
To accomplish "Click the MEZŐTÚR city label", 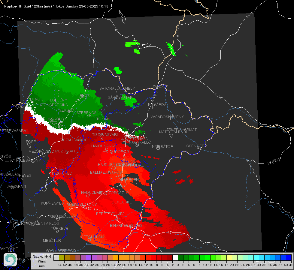I will pyautogui.click(x=52, y=240).
